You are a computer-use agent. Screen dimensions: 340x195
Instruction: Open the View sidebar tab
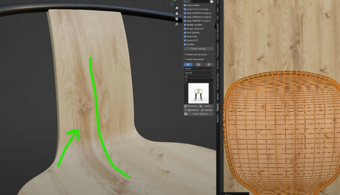coord(217,10)
